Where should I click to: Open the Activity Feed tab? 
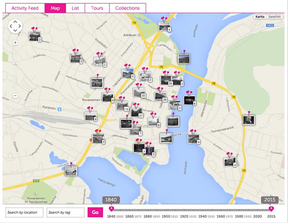click(25, 8)
